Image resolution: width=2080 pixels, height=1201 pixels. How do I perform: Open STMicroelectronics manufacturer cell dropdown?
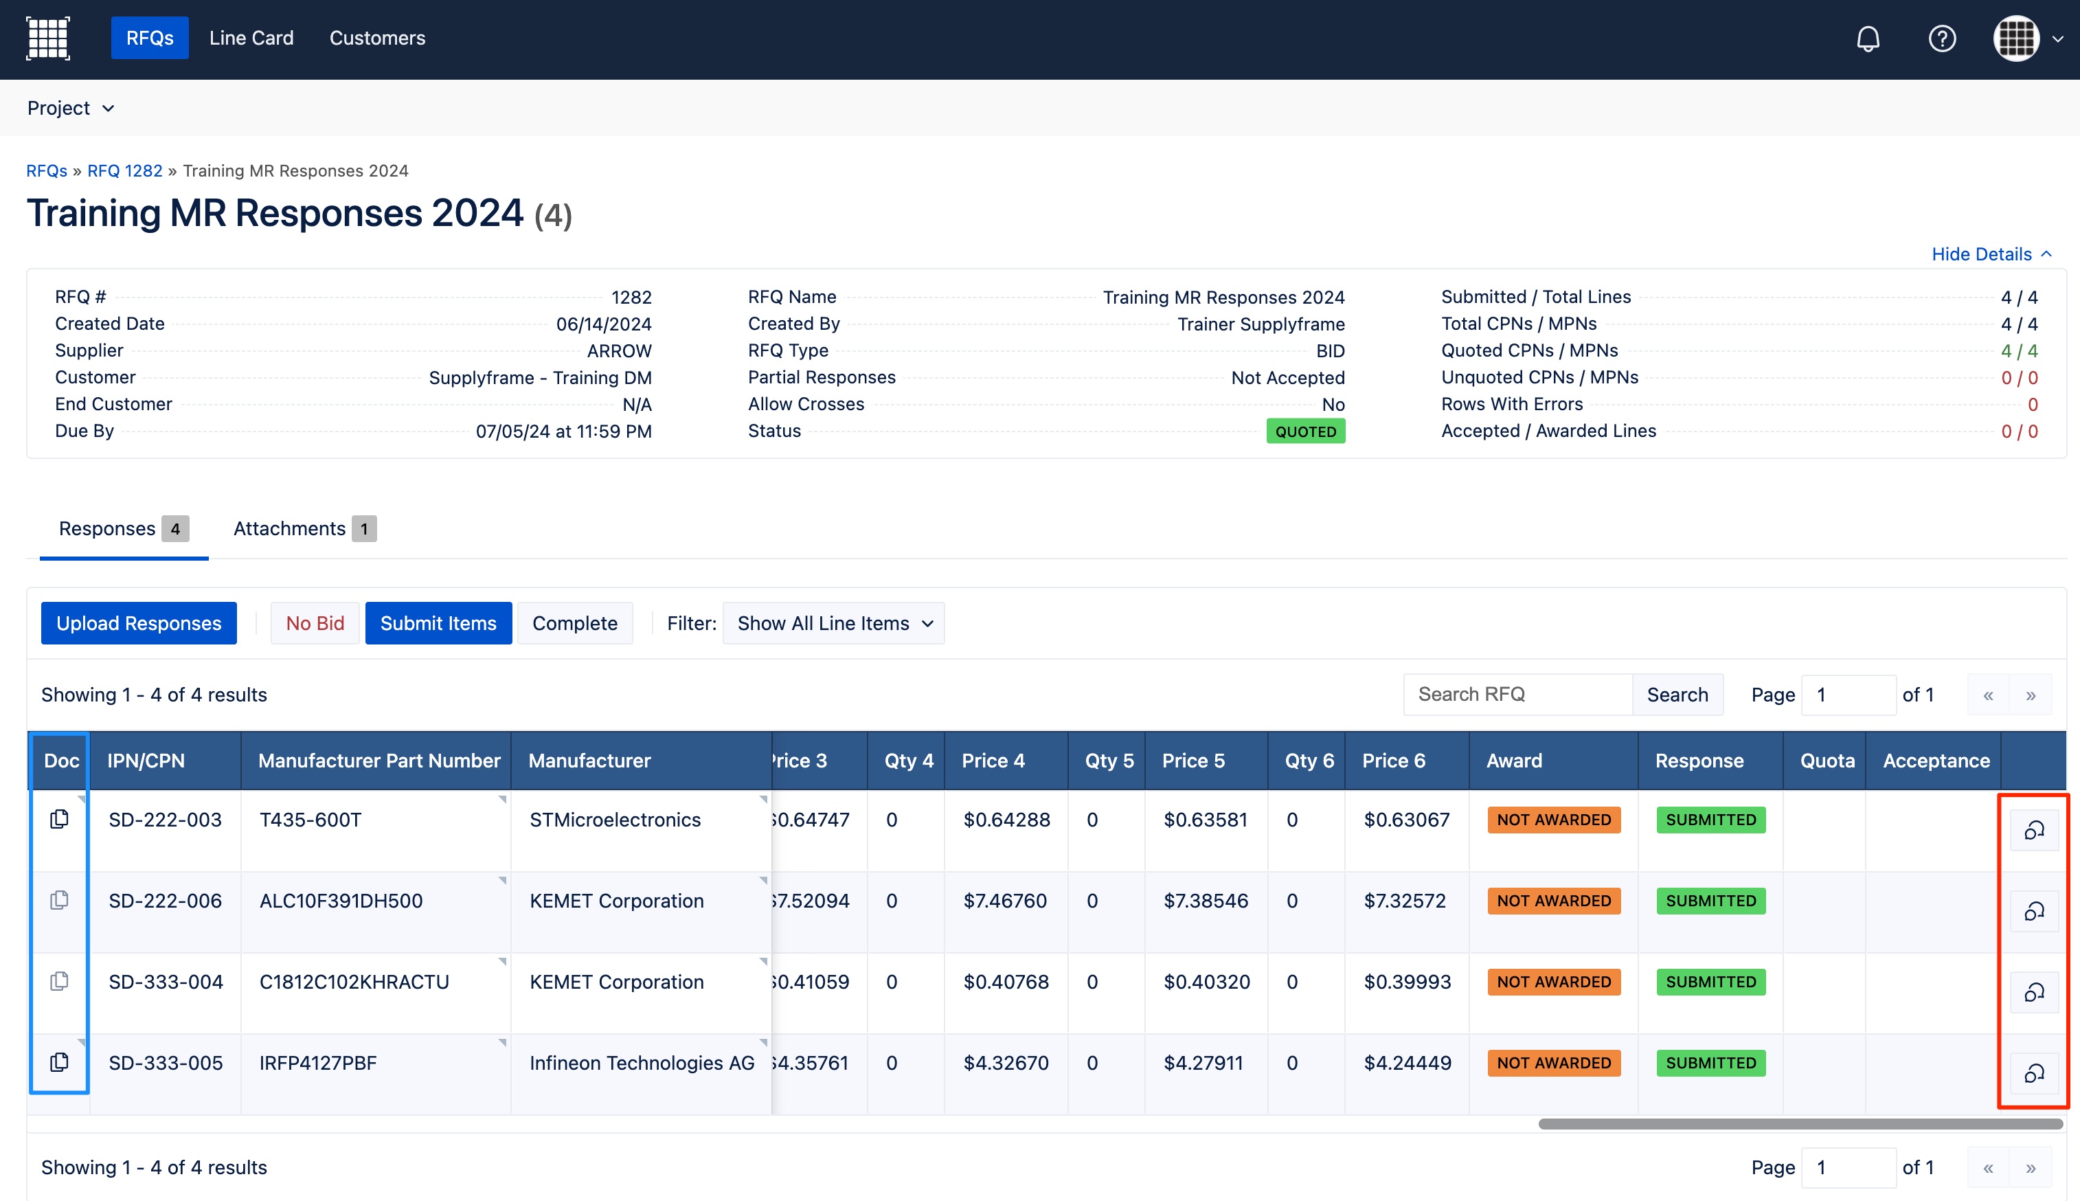[x=763, y=799]
